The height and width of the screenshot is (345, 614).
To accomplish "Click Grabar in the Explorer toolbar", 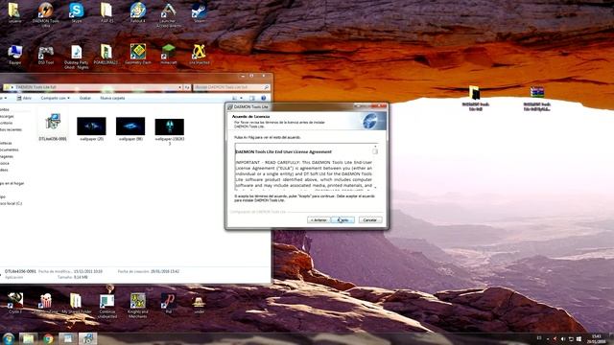I will [85, 98].
